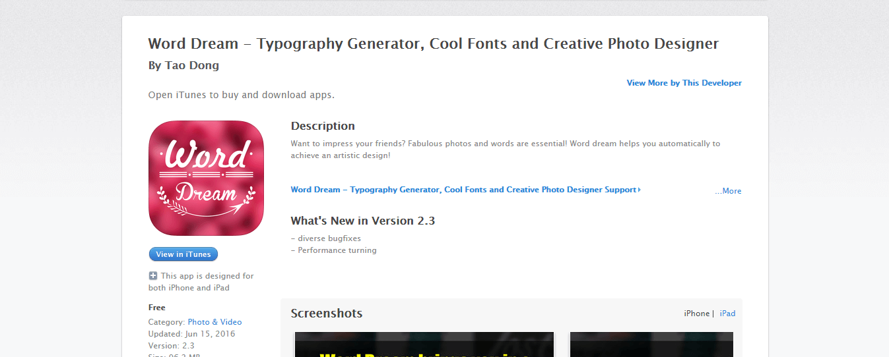The width and height of the screenshot is (889, 357).
Task: Click 'Updated: Jun 15, 2016' text
Action: [x=192, y=334]
